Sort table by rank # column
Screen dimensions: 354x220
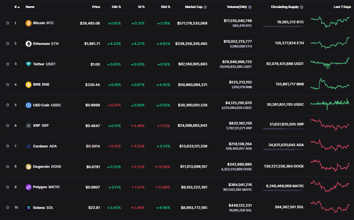coord(17,7)
